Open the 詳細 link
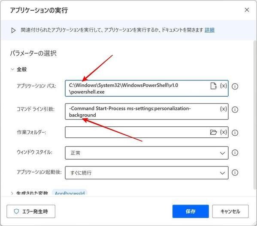 tap(209, 30)
